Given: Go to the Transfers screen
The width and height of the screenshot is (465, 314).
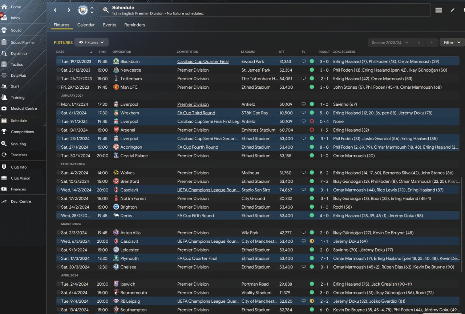Looking at the screenshot, I should point(19,155).
